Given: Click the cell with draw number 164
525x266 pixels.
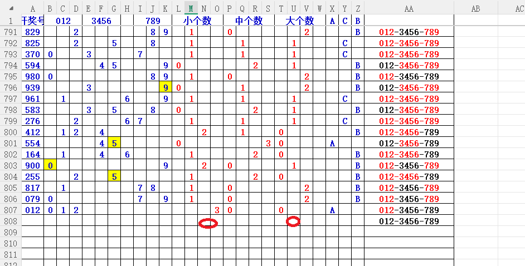Looking at the screenshot, I should tap(32, 154).
